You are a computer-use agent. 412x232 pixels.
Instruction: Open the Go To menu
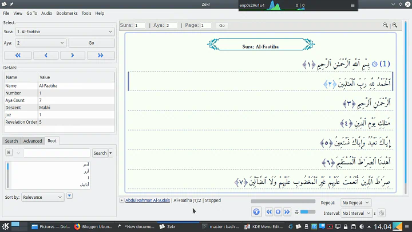click(x=32, y=13)
